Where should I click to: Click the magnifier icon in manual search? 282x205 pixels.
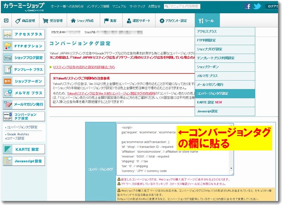(167, 7)
